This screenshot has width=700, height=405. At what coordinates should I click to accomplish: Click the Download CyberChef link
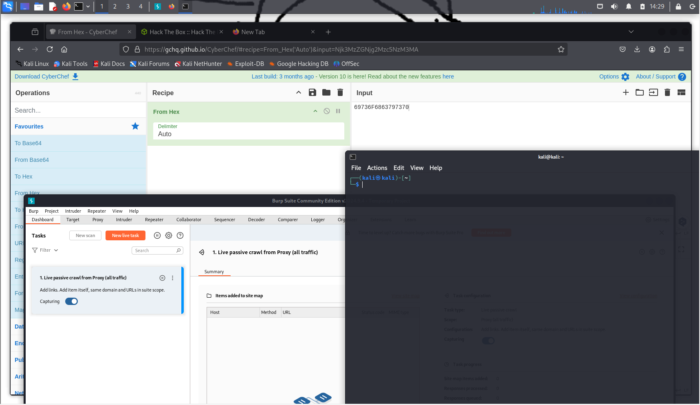tap(46, 76)
